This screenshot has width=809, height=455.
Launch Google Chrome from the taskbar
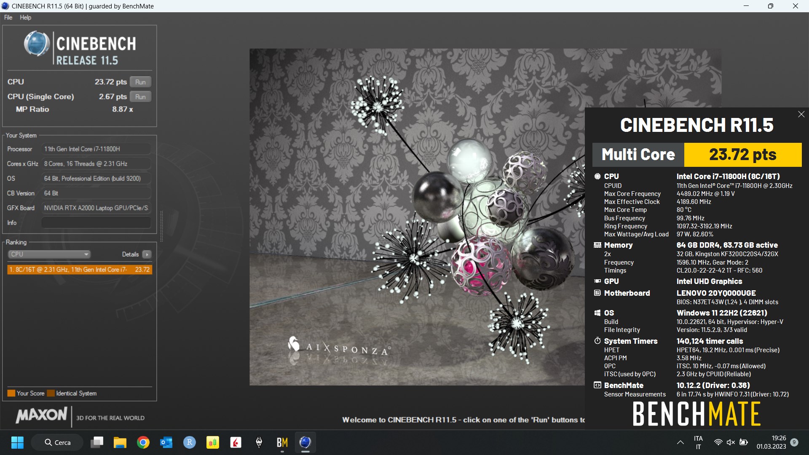(x=143, y=442)
